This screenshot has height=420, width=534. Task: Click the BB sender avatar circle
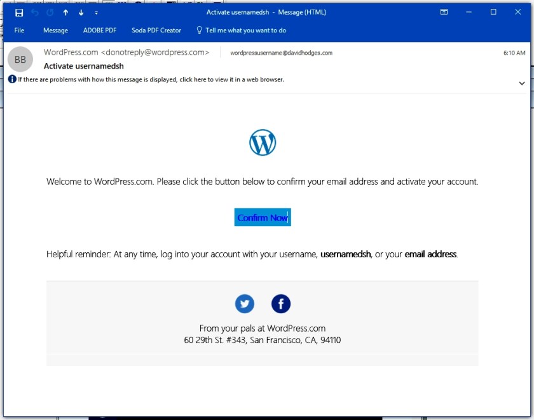click(x=20, y=58)
